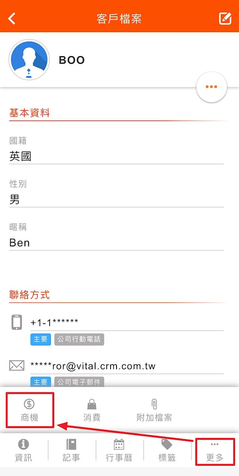Viewport: 239px width, 476px height.
Task: Open the edit customer profile icon
Action: (x=225, y=19)
